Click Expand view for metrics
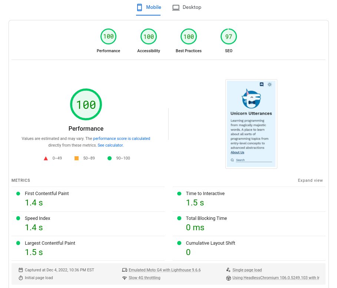337x288 pixels. click(x=310, y=180)
